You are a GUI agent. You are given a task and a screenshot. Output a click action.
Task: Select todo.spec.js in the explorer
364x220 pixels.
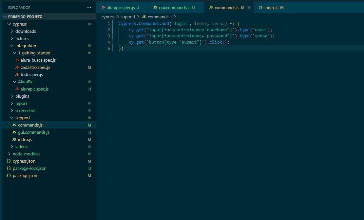coord(31,74)
